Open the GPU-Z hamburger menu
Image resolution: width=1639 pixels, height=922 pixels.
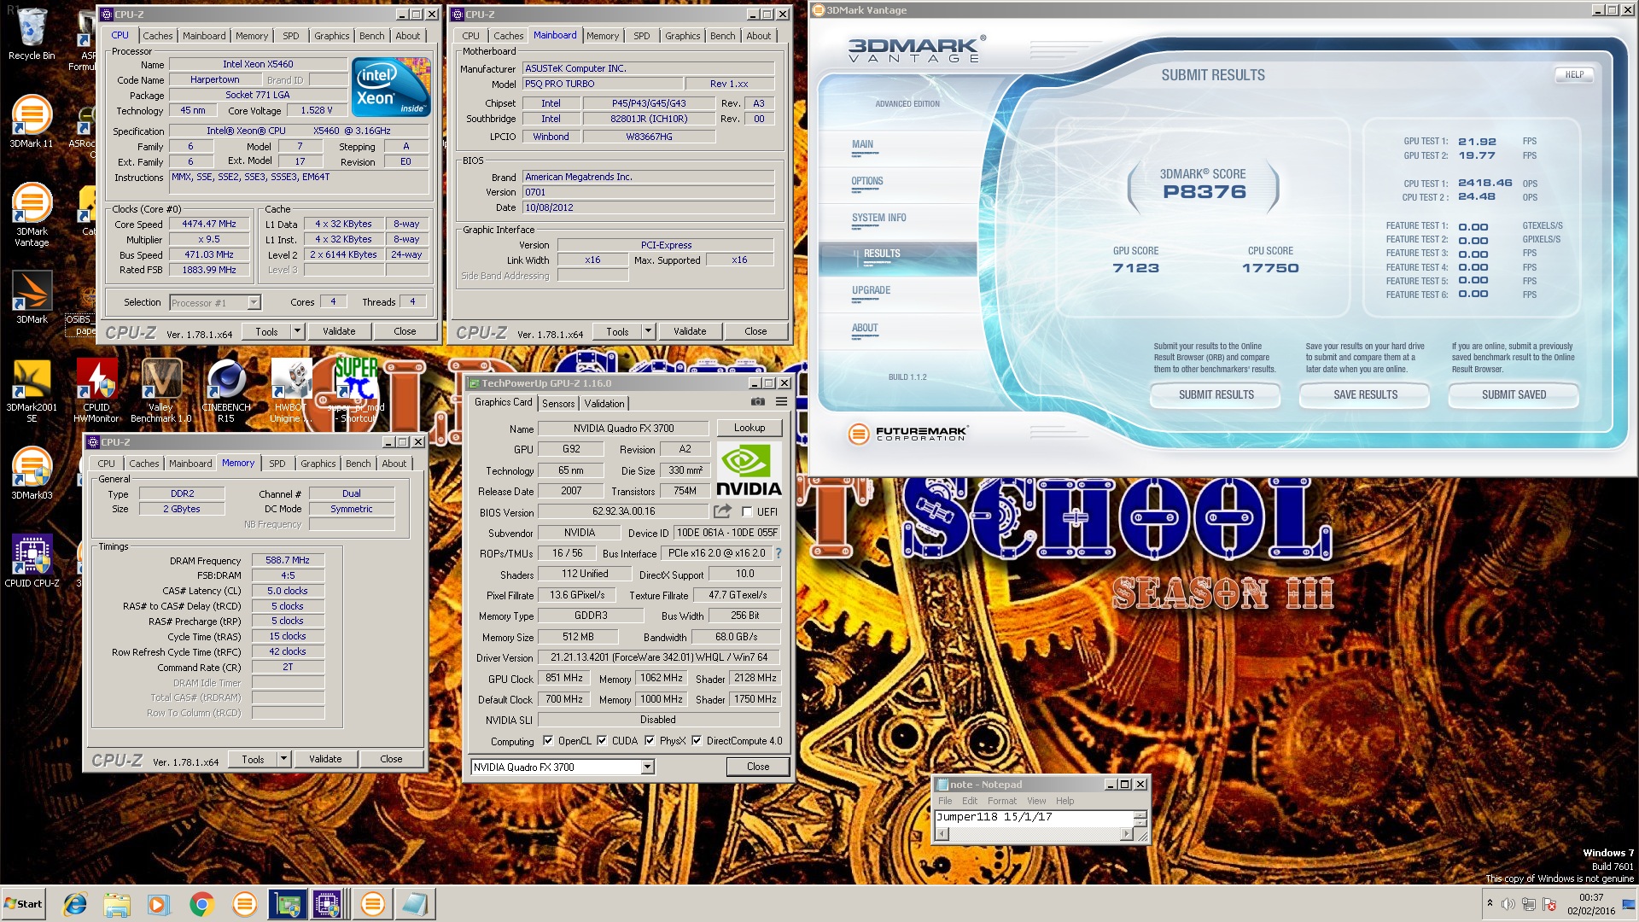[781, 402]
